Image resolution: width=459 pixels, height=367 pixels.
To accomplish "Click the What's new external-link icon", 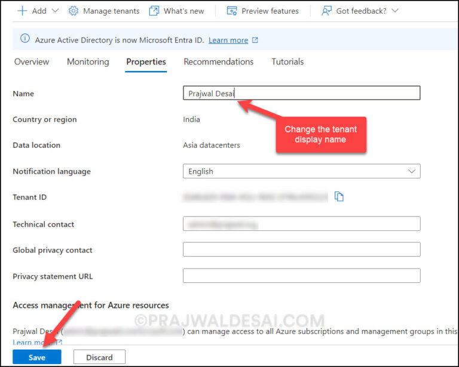I will click(x=154, y=11).
